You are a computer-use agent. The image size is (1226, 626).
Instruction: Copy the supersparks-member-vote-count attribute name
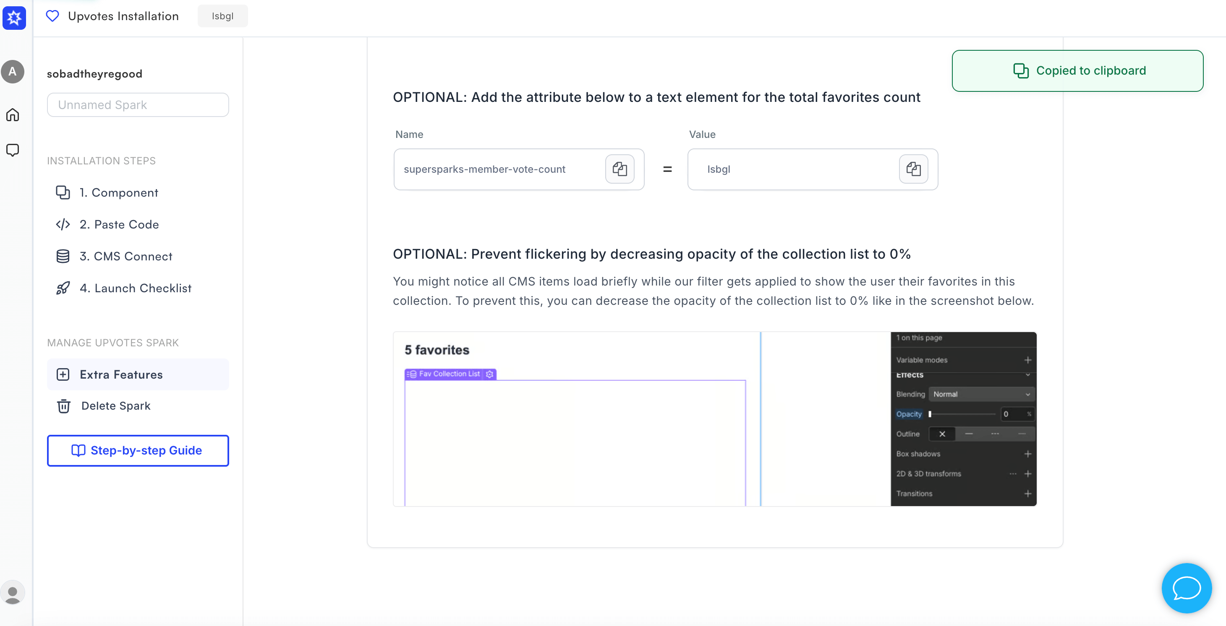point(619,169)
